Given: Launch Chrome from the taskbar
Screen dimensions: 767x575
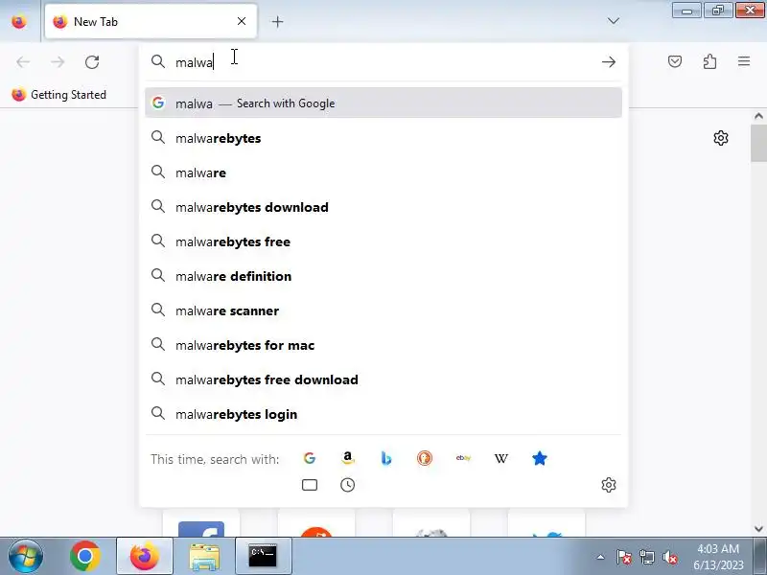Looking at the screenshot, I should coord(84,557).
